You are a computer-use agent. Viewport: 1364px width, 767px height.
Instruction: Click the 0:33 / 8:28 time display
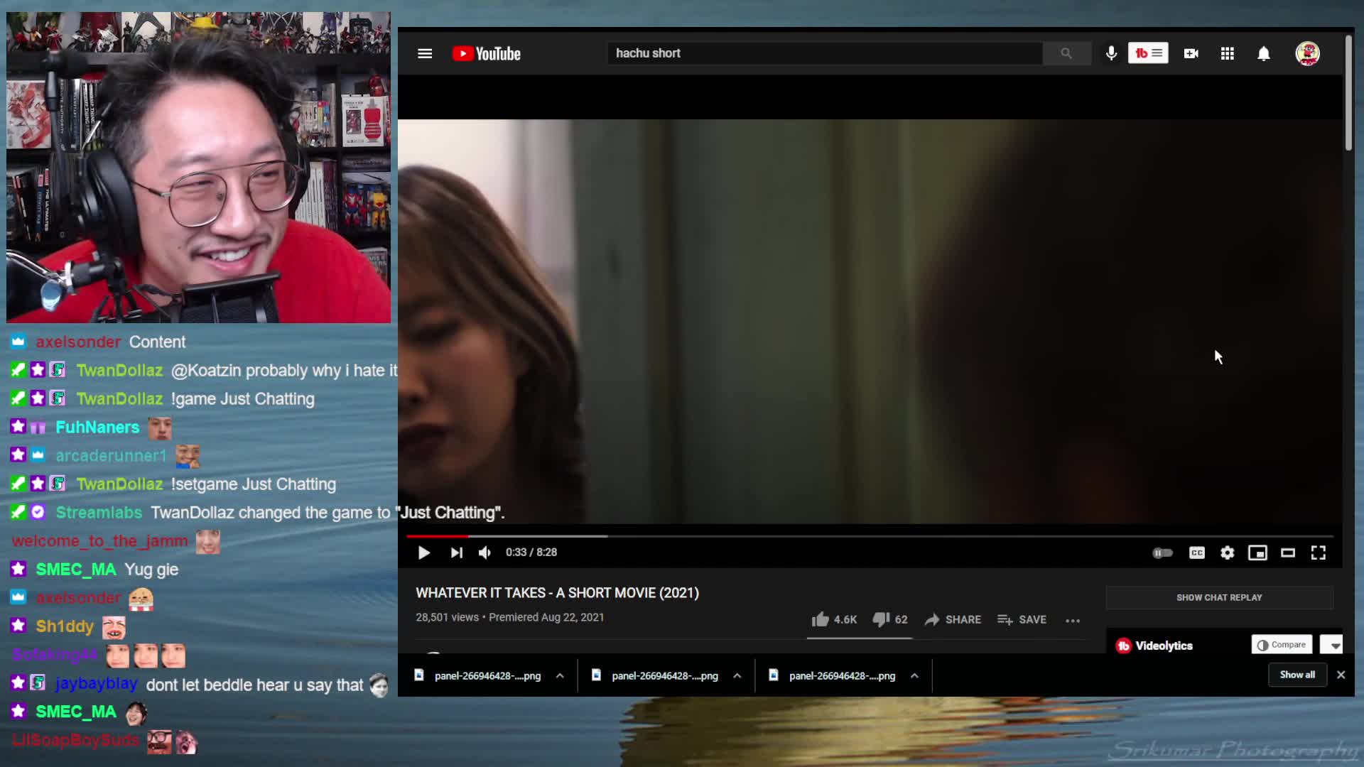(531, 553)
